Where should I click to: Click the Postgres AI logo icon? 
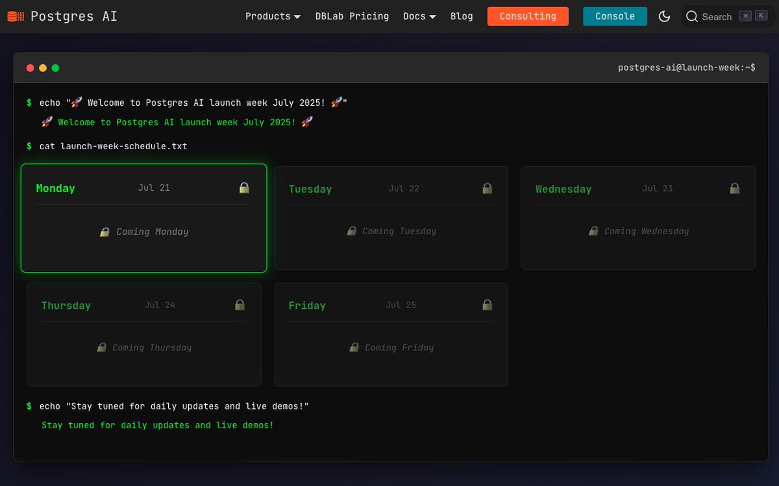(16, 17)
